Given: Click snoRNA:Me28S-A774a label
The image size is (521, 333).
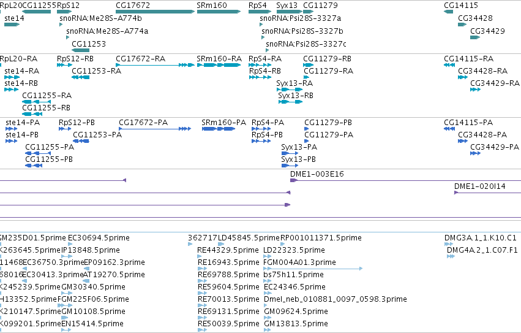Looking at the screenshot, I should pos(107,31).
